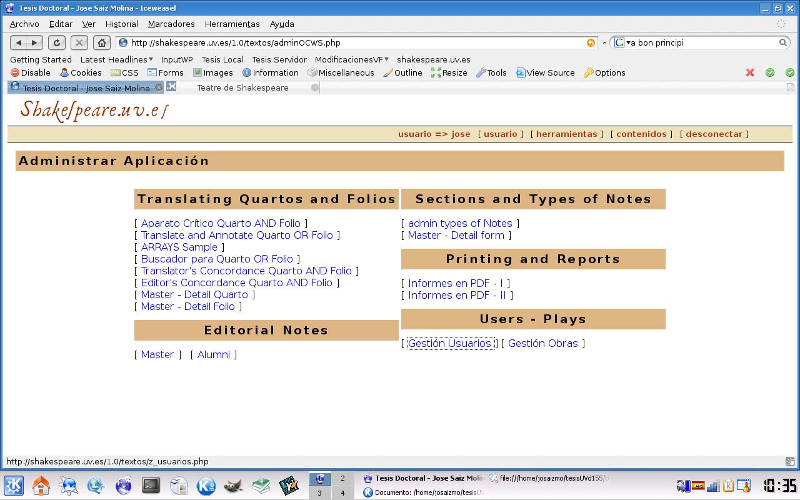Viewport: 800px width, 500px height.
Task: Click the red X error indicator icon
Action: tap(750, 72)
